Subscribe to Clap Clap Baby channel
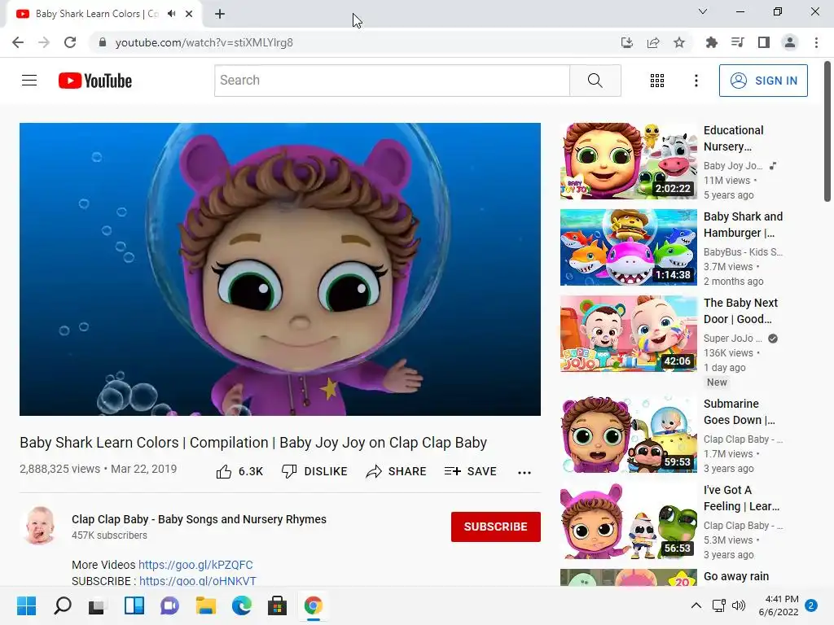Viewport: 834px width, 625px height. pos(496,527)
